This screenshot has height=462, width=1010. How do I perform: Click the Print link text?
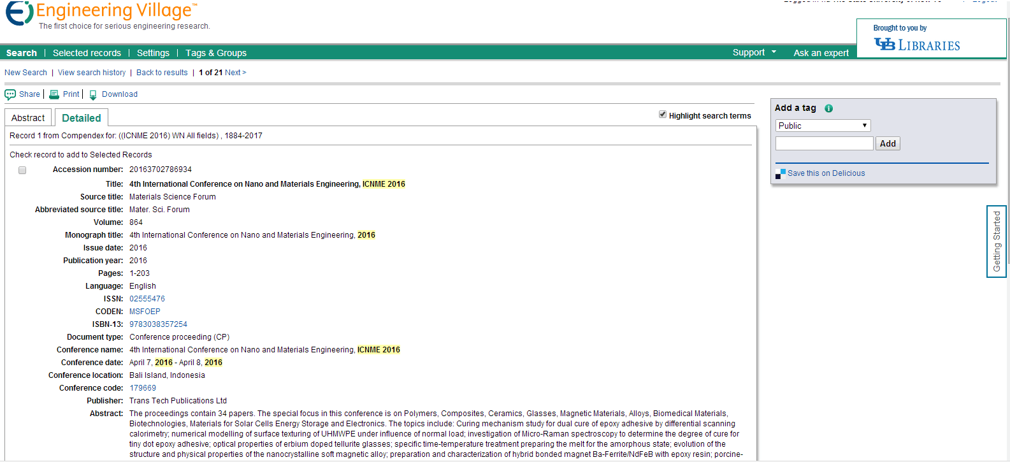point(71,94)
